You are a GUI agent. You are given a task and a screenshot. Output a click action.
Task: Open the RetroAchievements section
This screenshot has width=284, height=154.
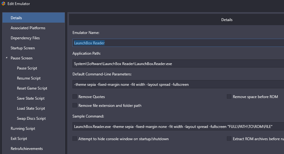click(x=27, y=149)
